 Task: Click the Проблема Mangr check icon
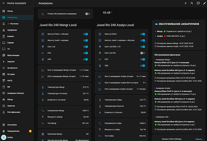[x=43, y=134]
